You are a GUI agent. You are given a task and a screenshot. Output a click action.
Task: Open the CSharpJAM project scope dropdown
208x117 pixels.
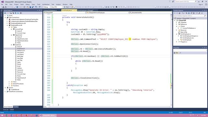click(x=65, y=13)
